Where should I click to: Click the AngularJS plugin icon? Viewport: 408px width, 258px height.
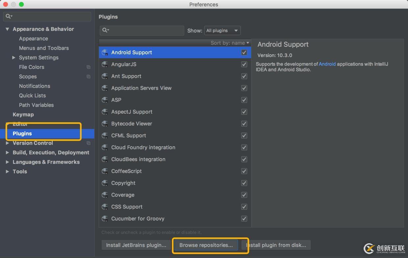[x=105, y=64]
